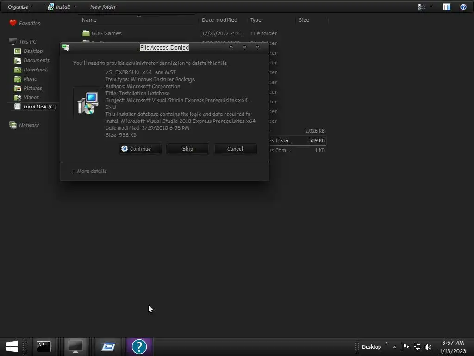Open Explorer help icon
Viewport: 474px width, 356px height.
tap(463, 6)
